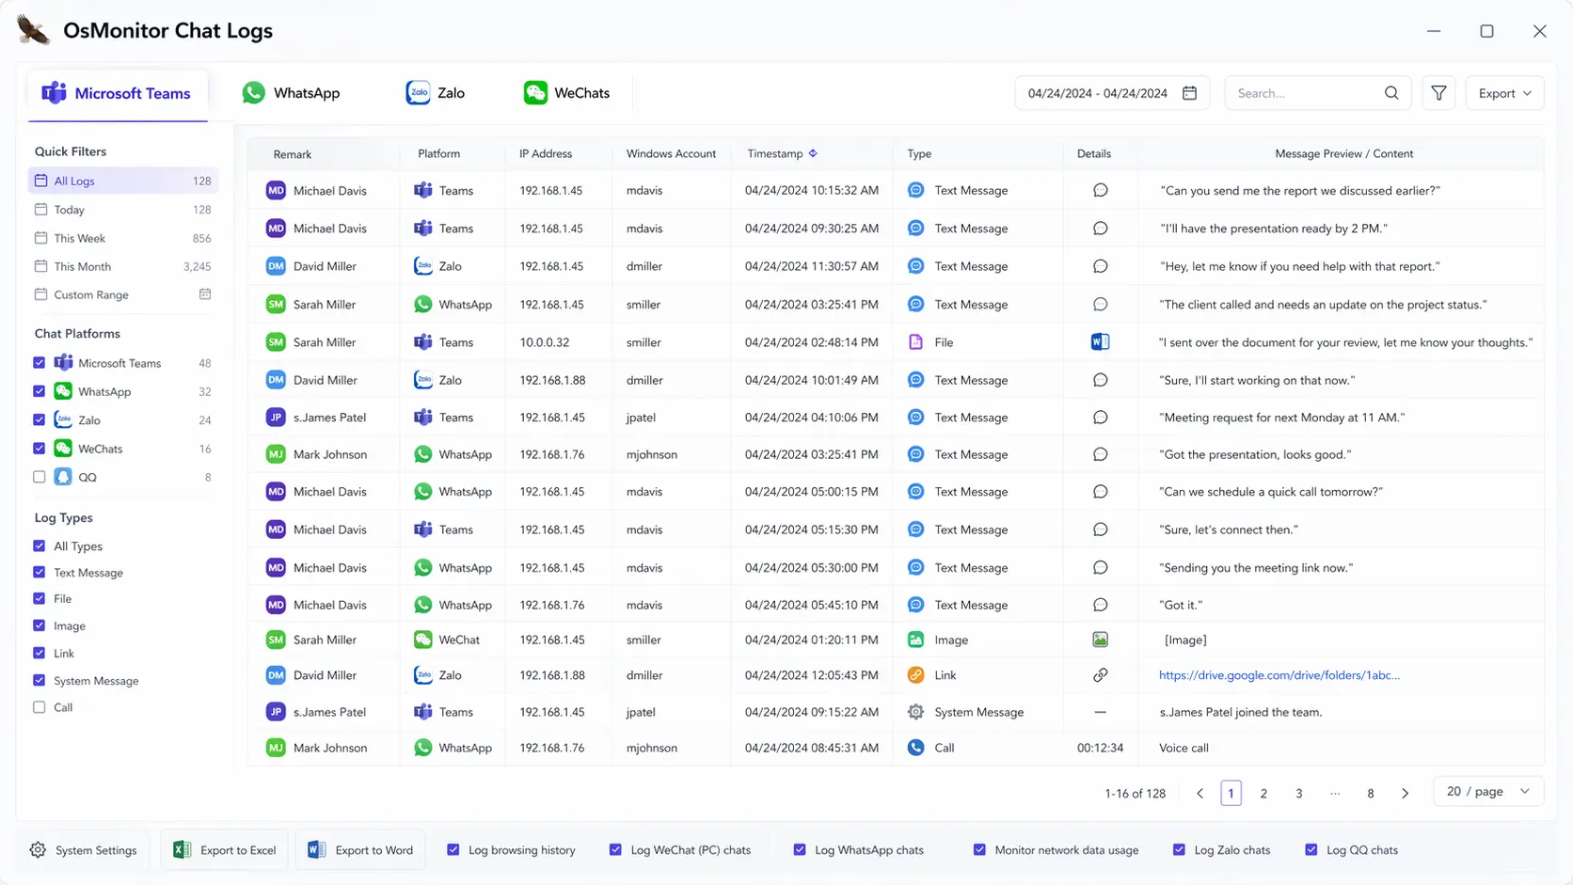Click the Image type icon in Sarah Miller row

[915, 640]
